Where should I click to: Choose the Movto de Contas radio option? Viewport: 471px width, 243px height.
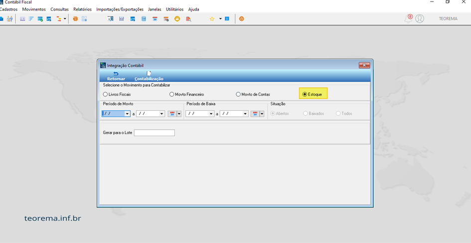(x=253, y=94)
